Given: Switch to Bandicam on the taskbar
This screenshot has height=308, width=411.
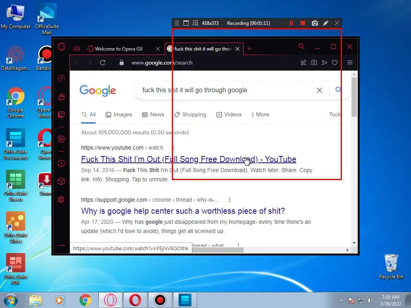Looking at the screenshot, I should coord(160,300).
